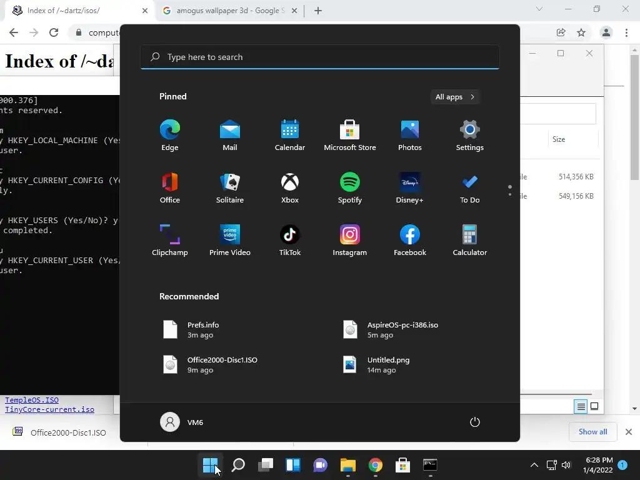This screenshot has width=640, height=480.
Task: Open Settings from pinned apps
Action: tap(470, 136)
